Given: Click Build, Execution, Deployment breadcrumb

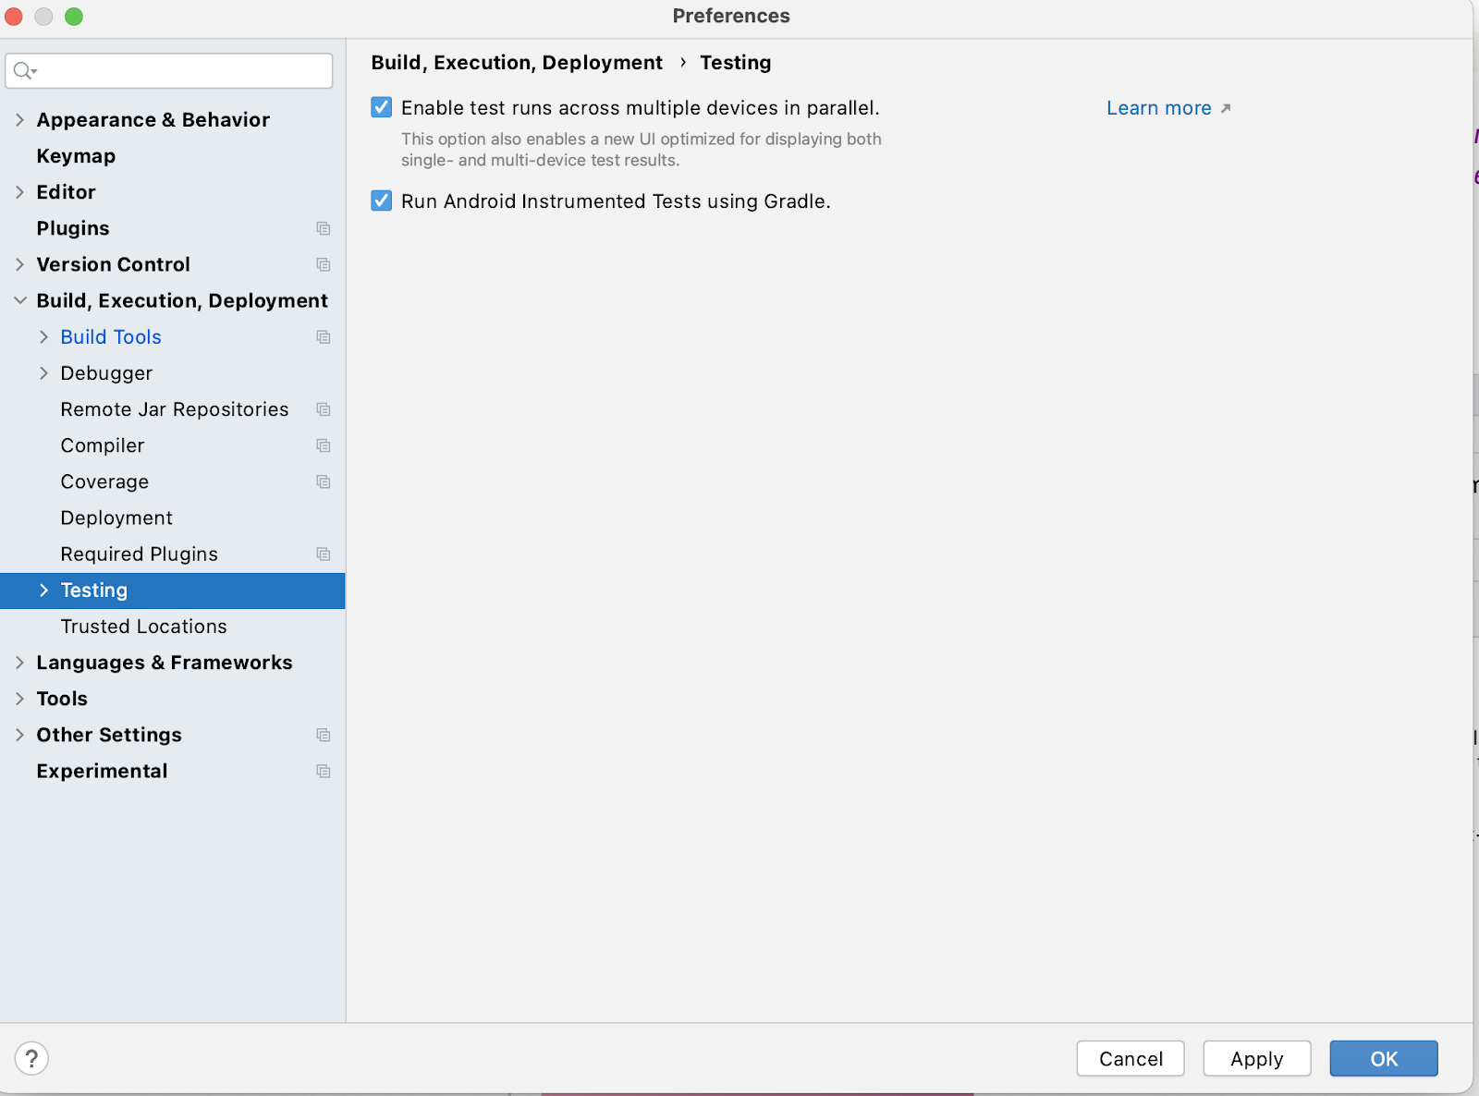Looking at the screenshot, I should 517,63.
